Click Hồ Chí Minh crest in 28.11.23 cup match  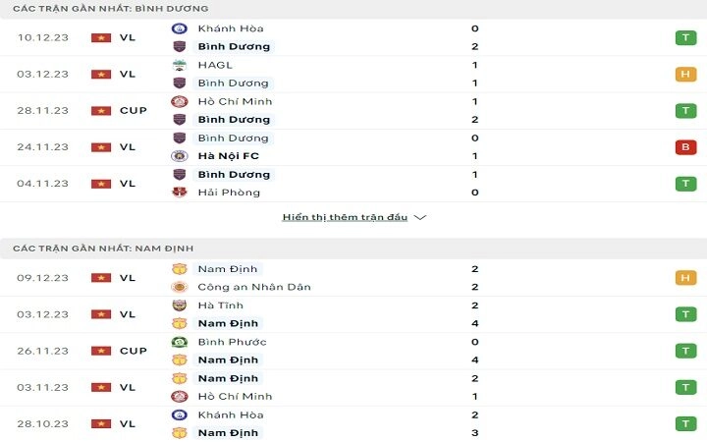click(x=180, y=101)
